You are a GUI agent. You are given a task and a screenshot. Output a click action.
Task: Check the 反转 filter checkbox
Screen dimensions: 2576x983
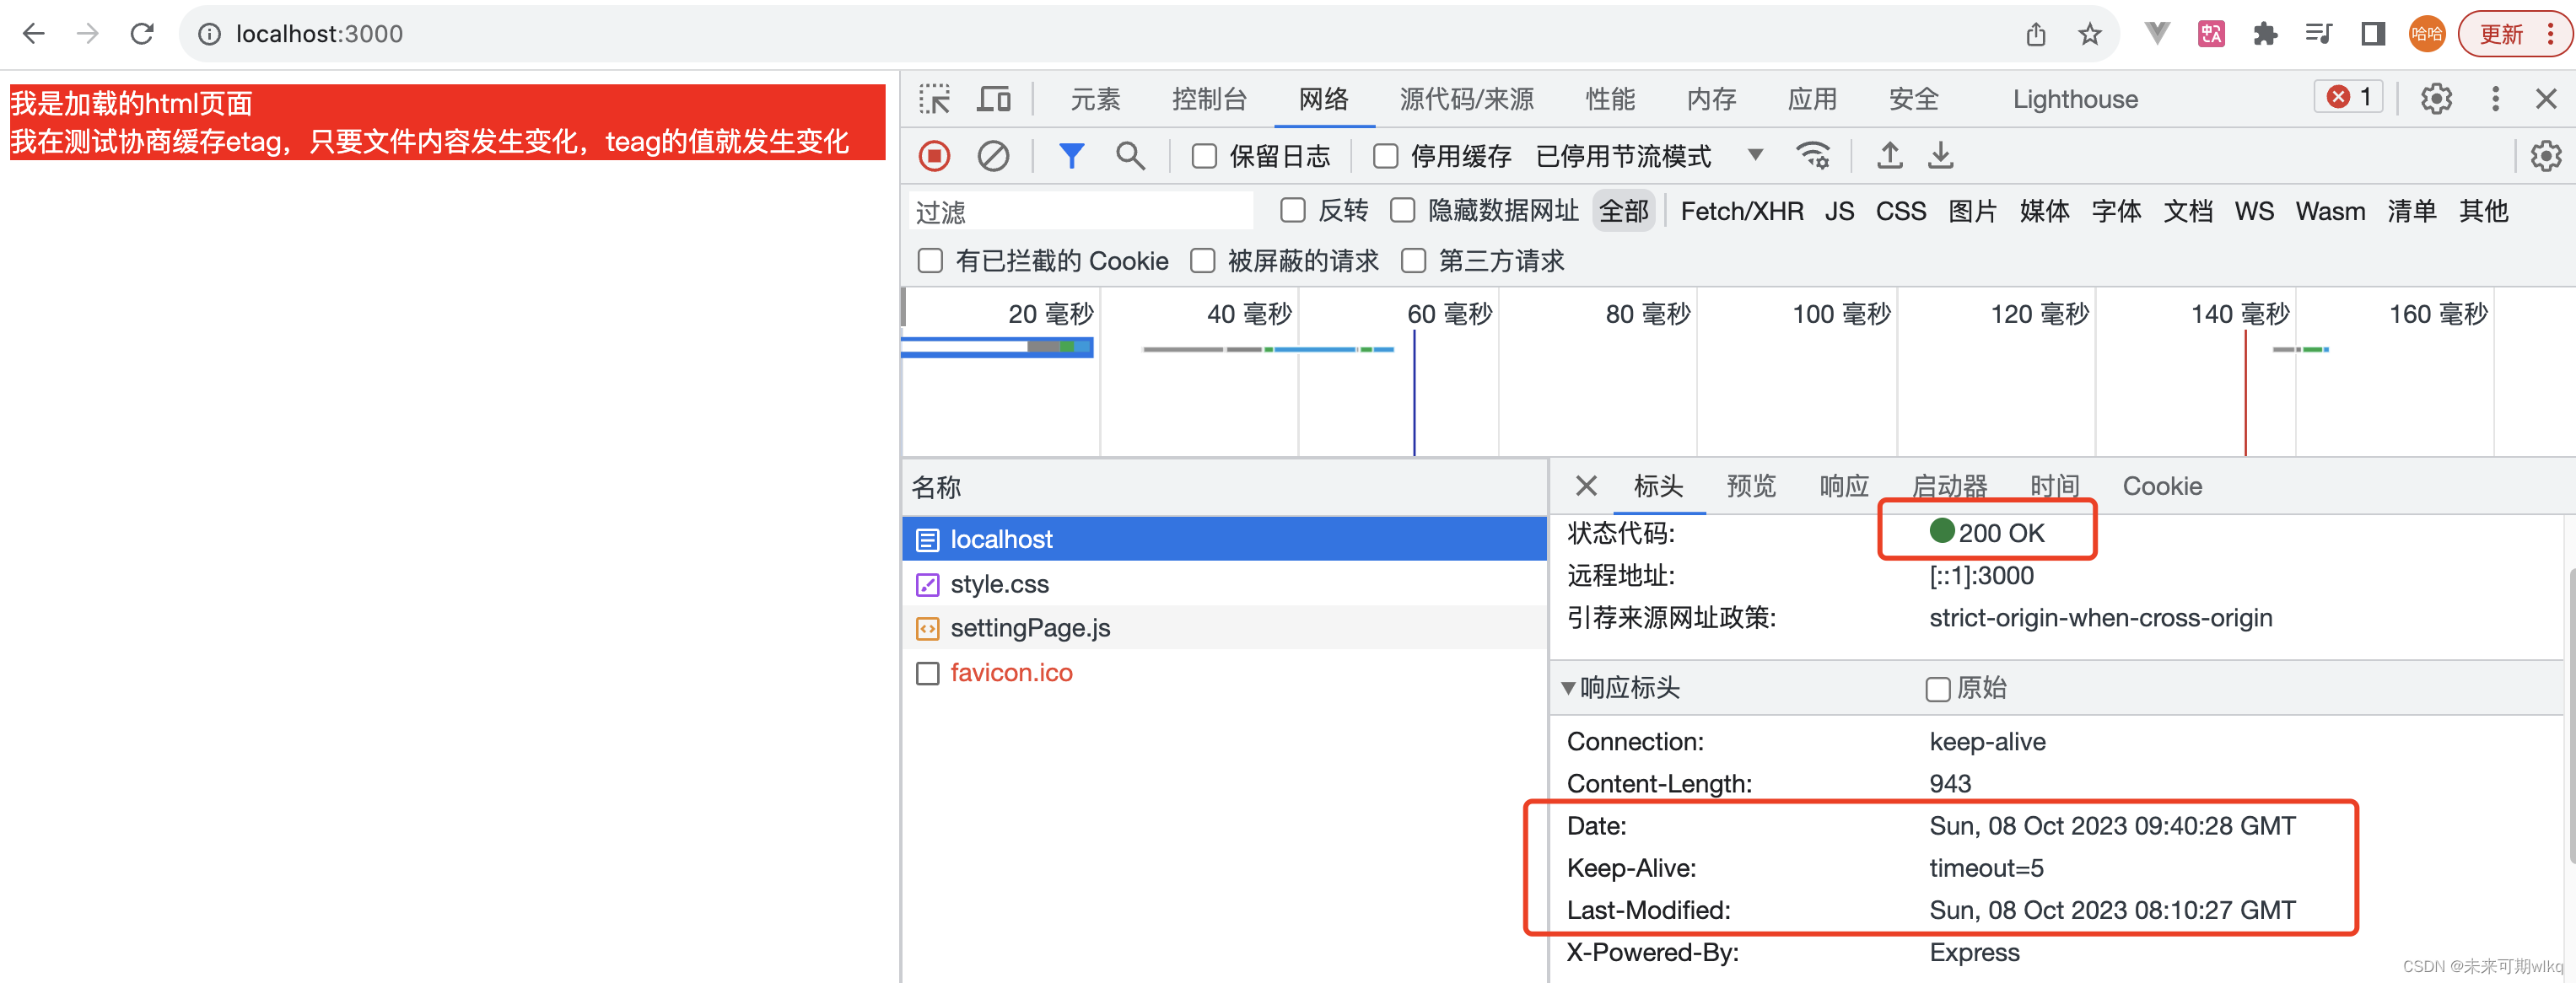pyautogui.click(x=1292, y=210)
